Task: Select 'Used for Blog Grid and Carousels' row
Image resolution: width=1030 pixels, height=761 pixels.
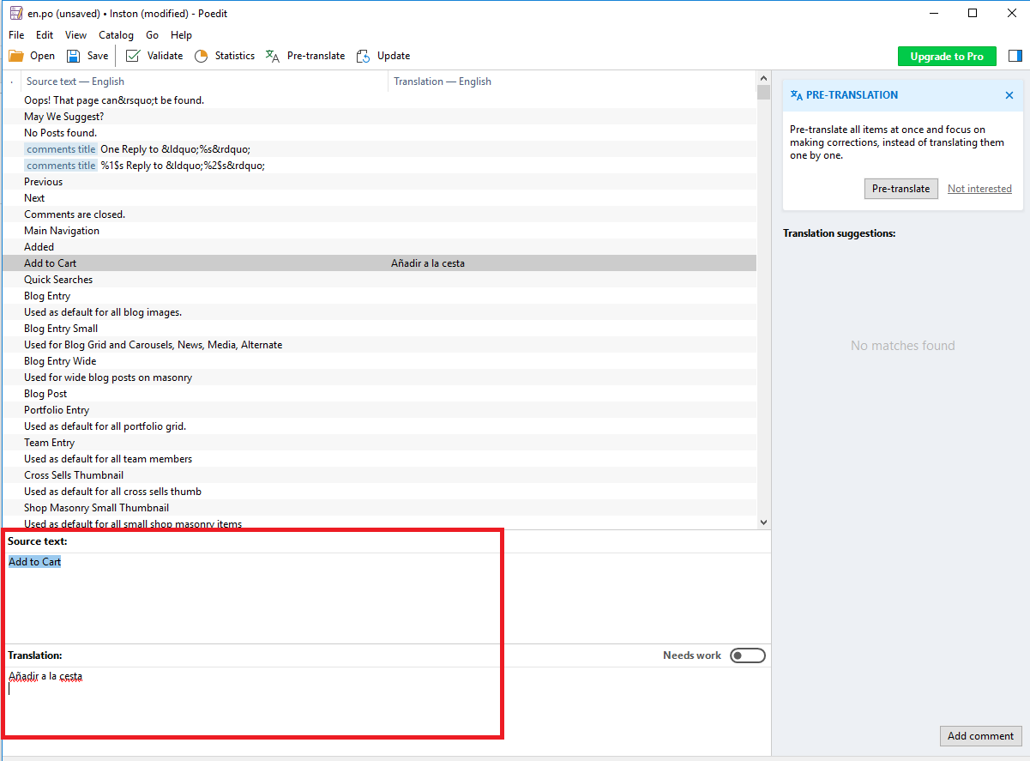Action: tap(379, 345)
